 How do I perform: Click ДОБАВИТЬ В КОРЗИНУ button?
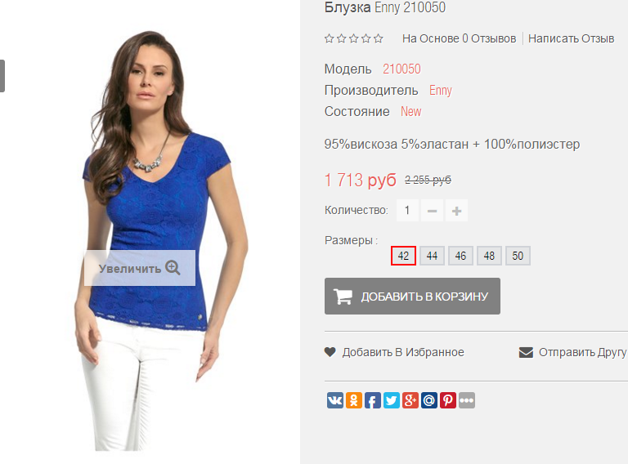412,296
